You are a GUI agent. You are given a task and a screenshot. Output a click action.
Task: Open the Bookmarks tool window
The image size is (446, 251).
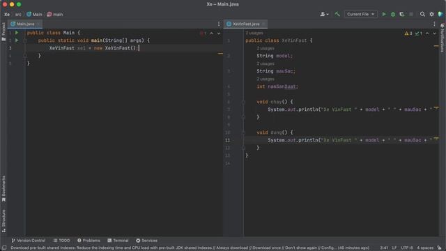tap(3, 188)
